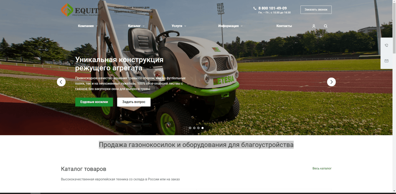396x194 pixels.
Task: Select third slider dot
Action: coord(198,128)
